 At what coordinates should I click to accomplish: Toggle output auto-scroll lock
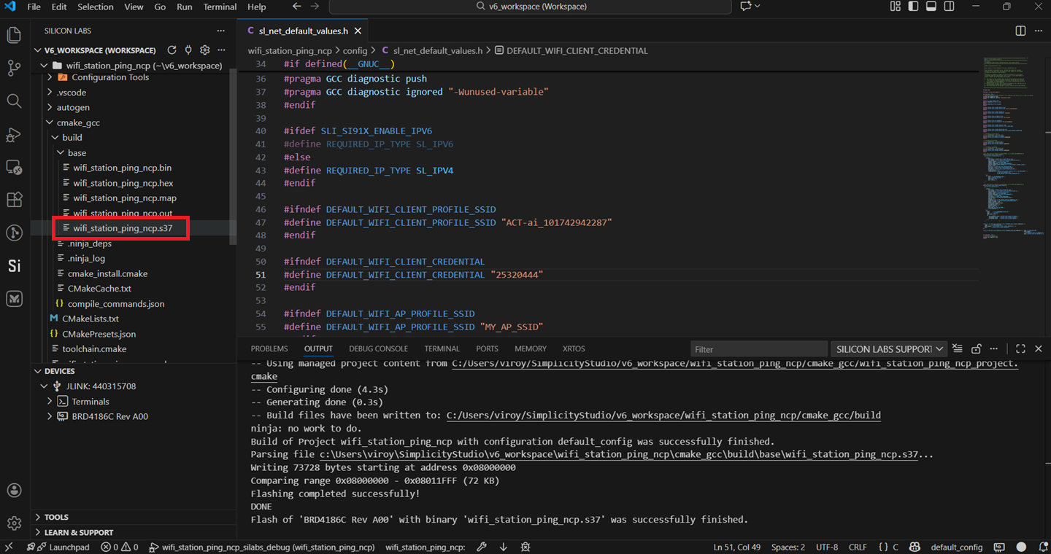(x=977, y=349)
